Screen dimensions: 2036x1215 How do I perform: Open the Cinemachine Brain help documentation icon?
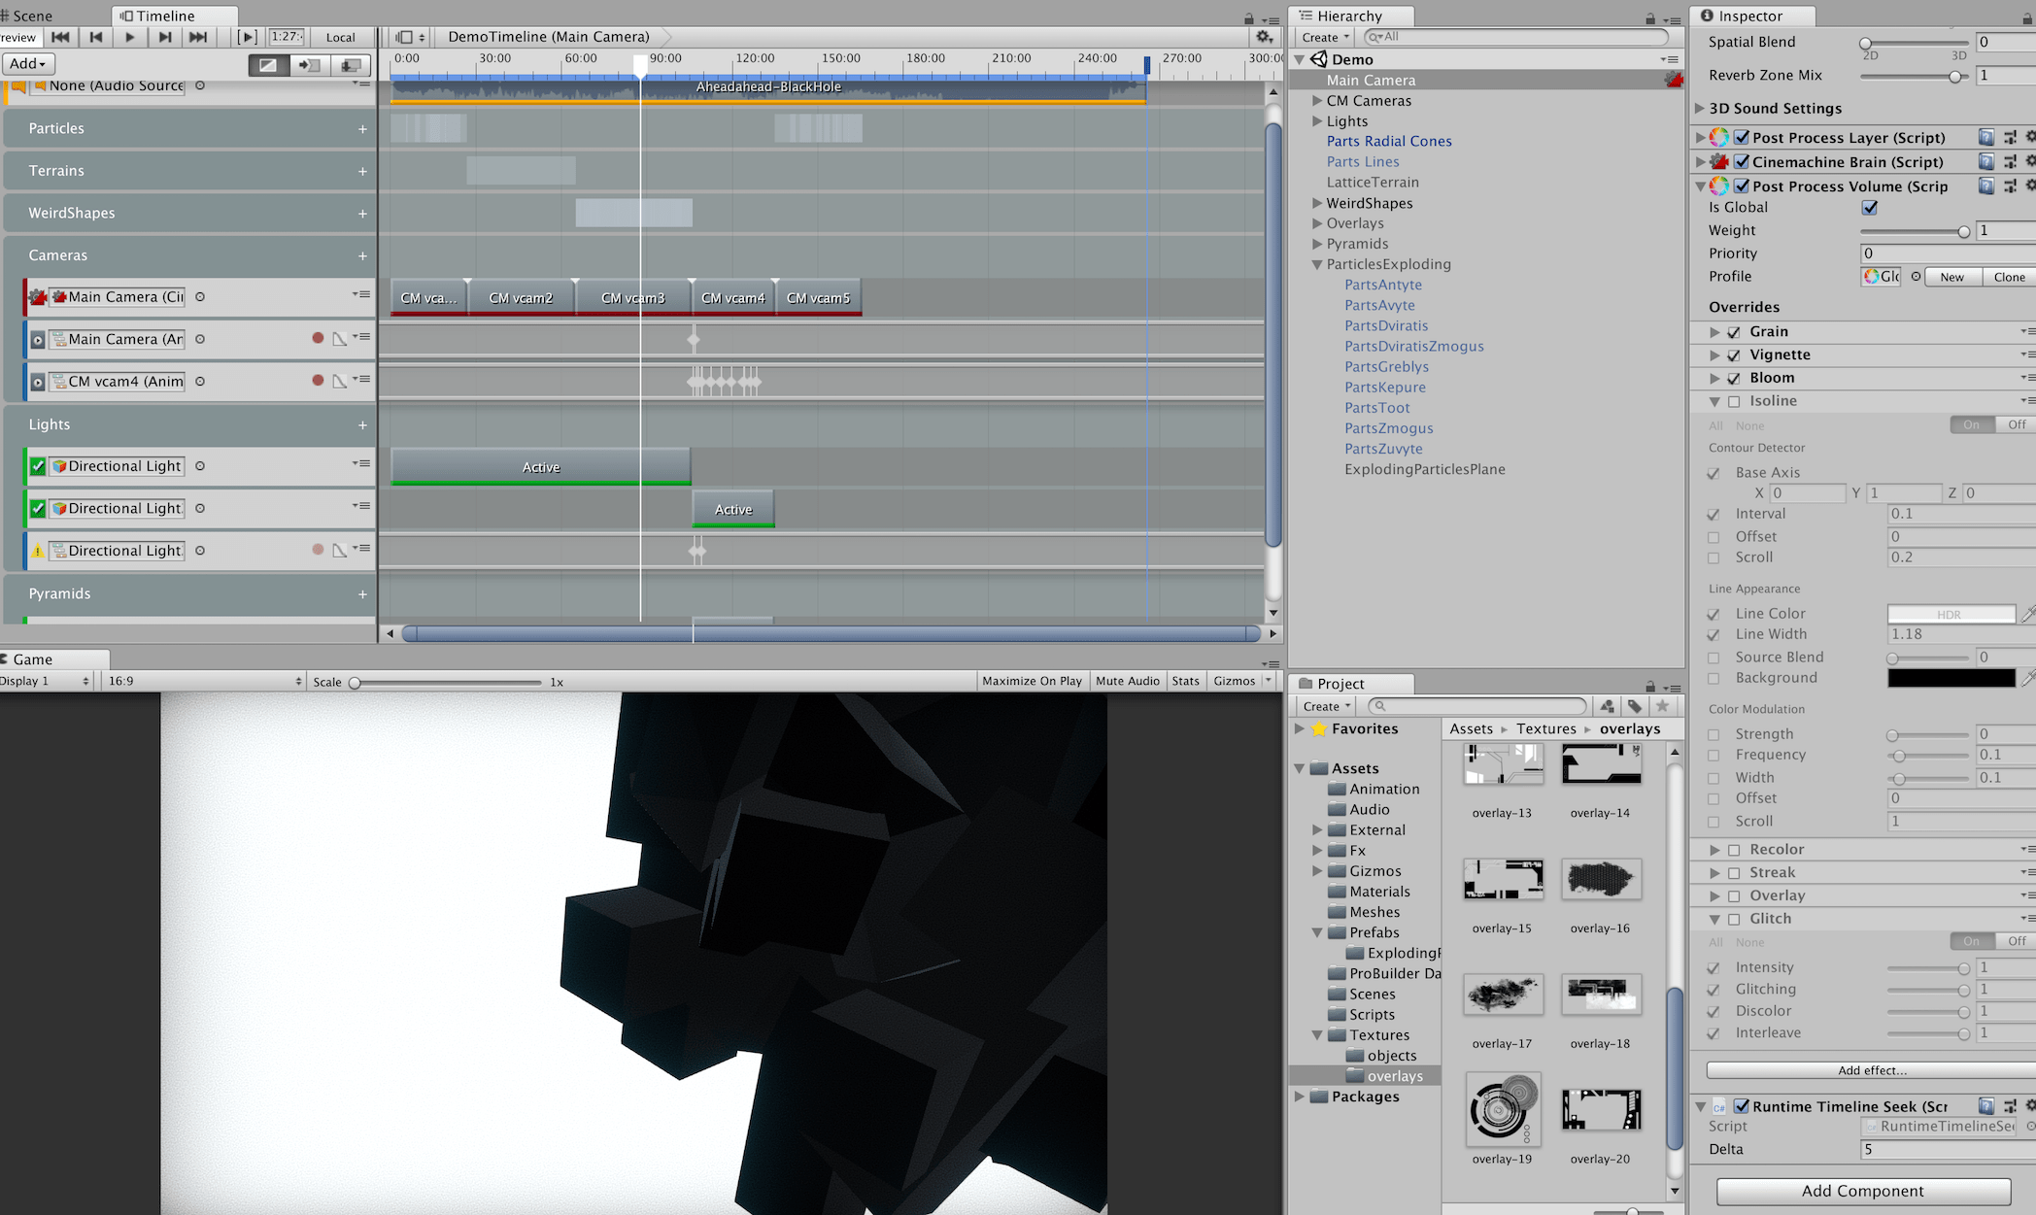coord(1986,161)
